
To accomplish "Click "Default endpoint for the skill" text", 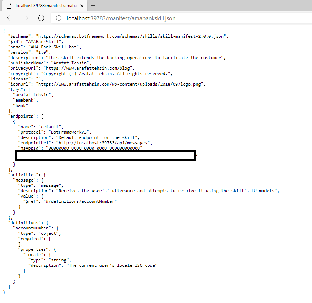I will click(97, 137).
